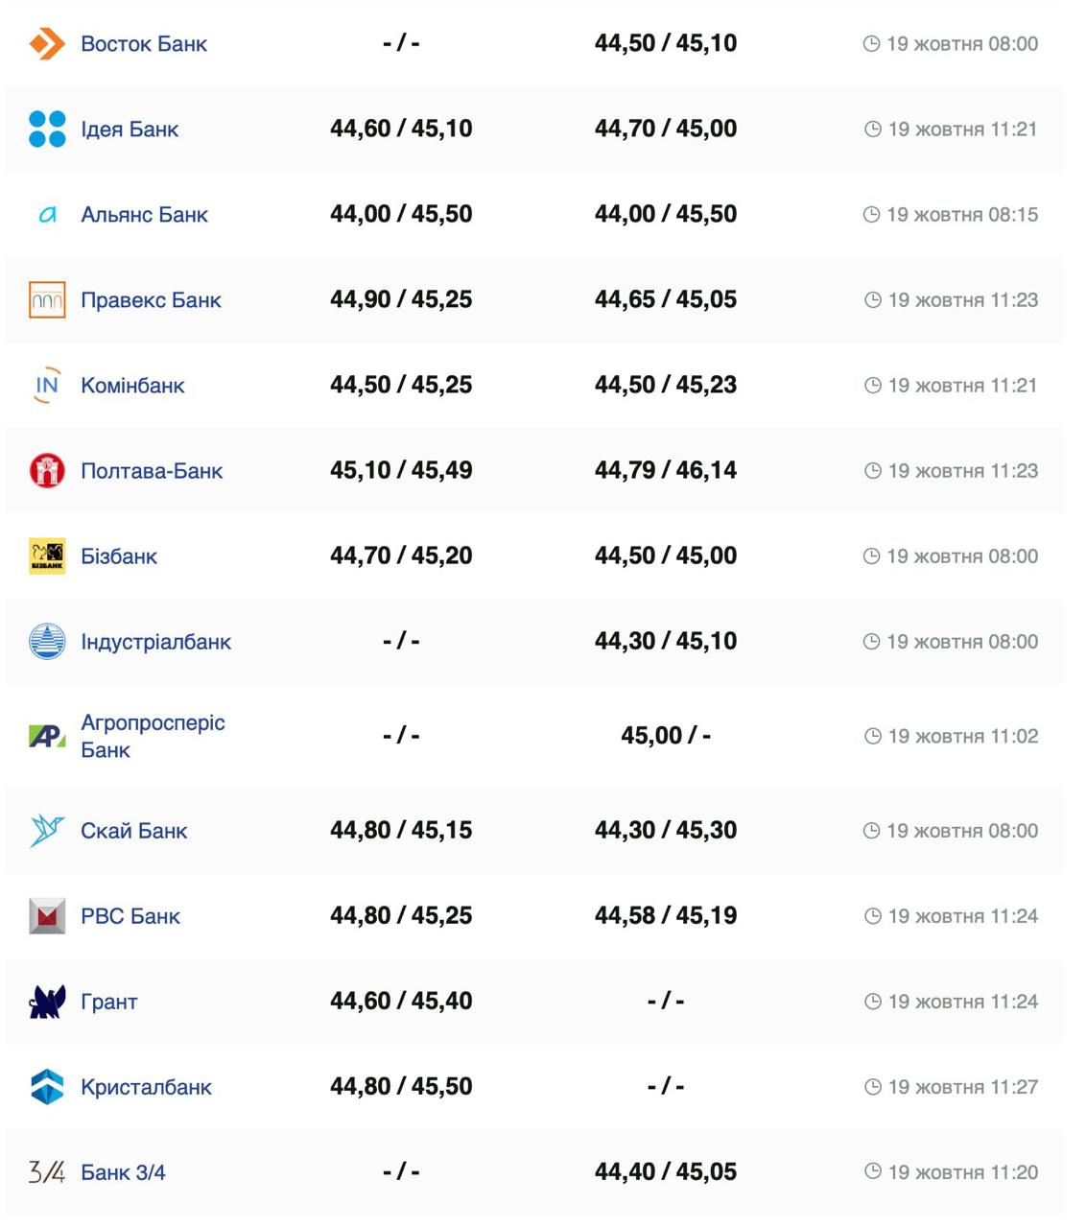Screen dimensions: 1086x1228
Task: Open the Альянс Банк link
Action: click(x=144, y=215)
